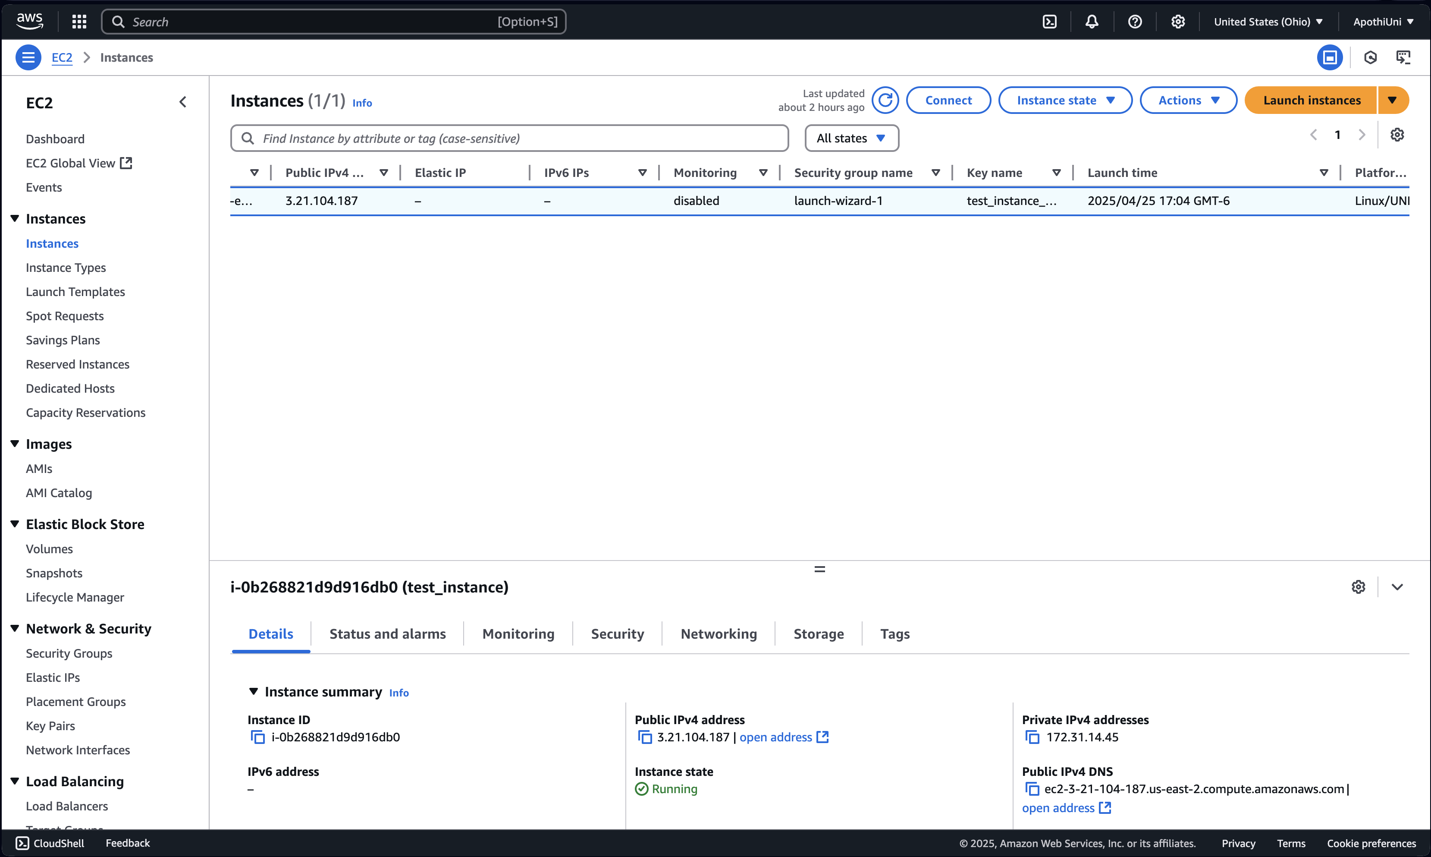Open the AWS help menu question mark icon

click(1134, 22)
